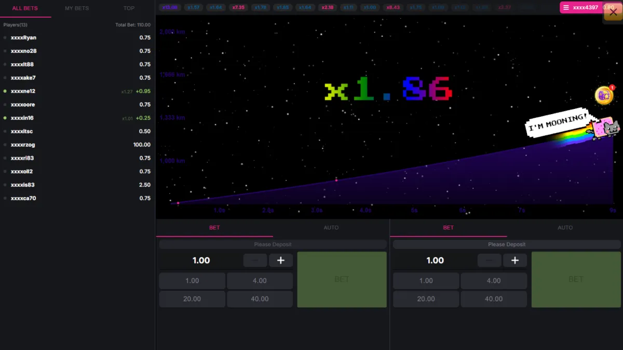Viewport: 623px width, 350px height.
Task: Select player xxxxno28 in bets list
Action: click(77, 51)
